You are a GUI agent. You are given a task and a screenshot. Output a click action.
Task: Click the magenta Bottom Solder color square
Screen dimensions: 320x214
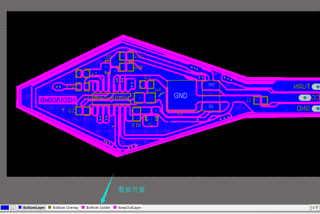point(83,208)
